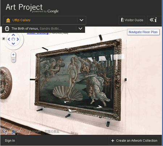Zoom in with the plus button
The image size is (163, 146).
tap(13, 55)
